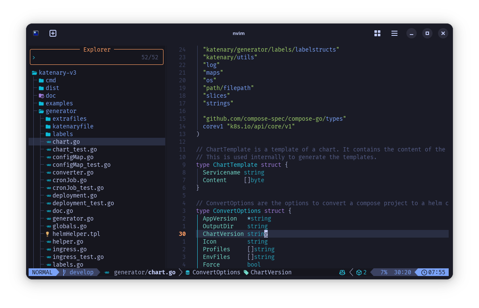Open labels.go file
The image size is (479, 308).
tap(68, 264)
